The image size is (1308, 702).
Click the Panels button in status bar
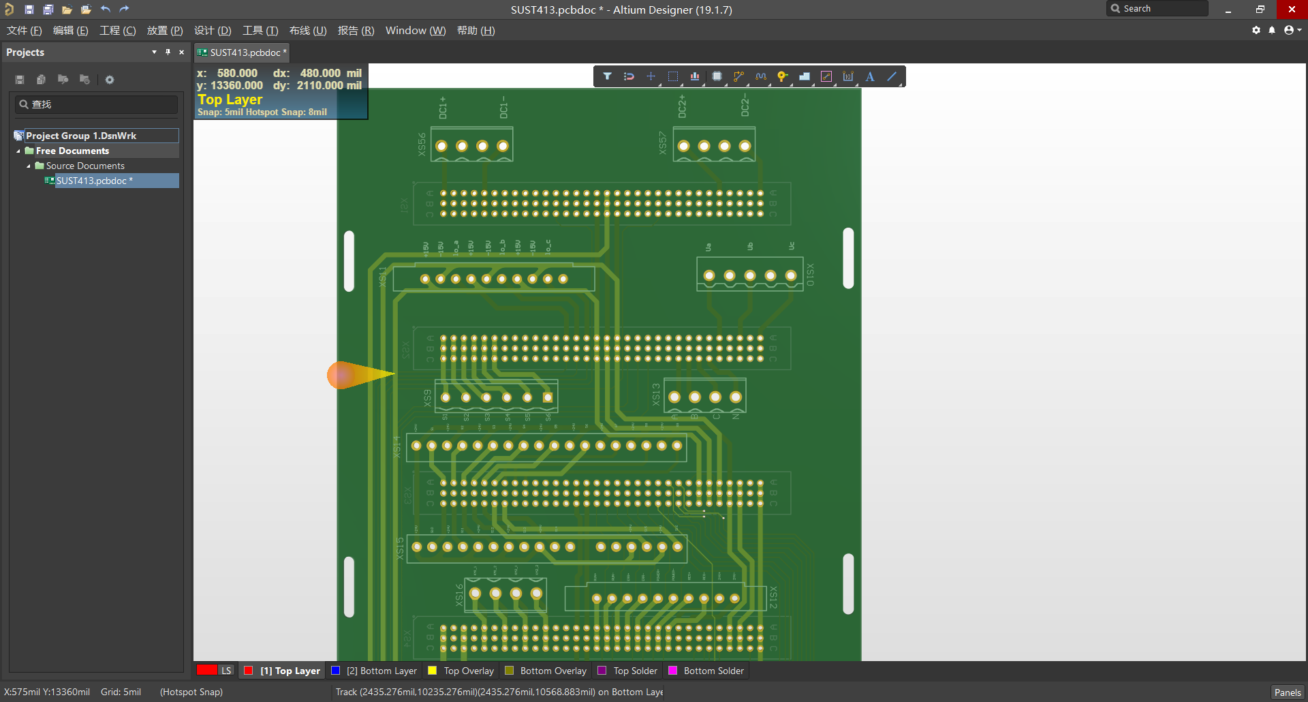point(1288,692)
